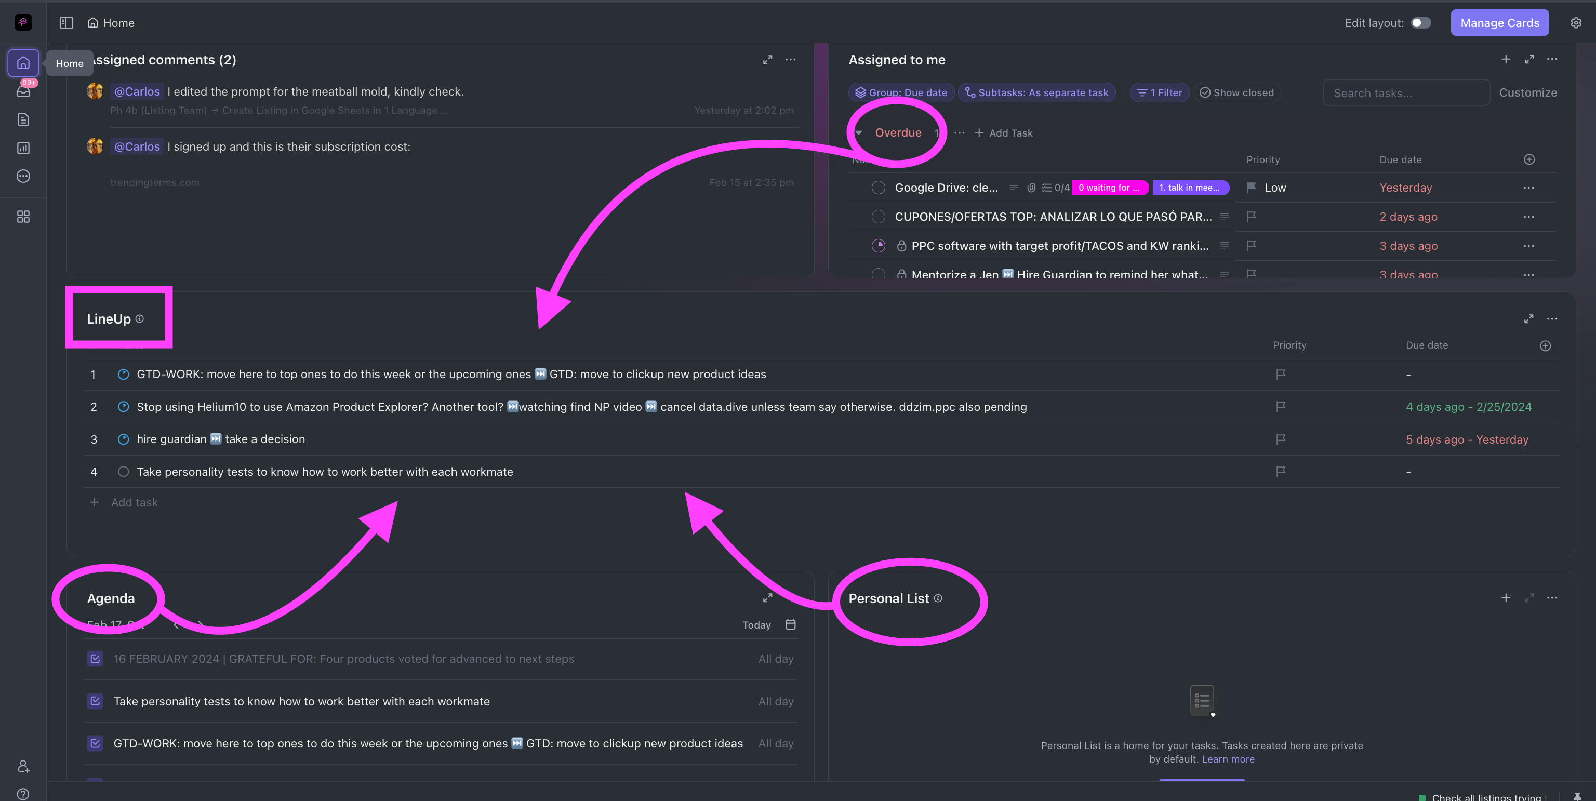Open the Group: Due date dropdown
Viewport: 1596px width, 801px height.
[901, 92]
